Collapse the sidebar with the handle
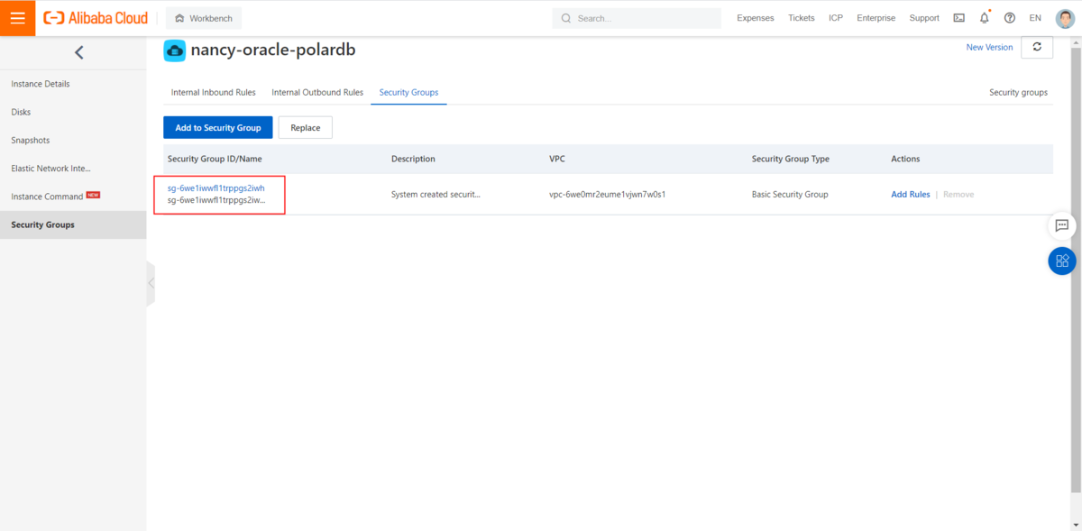This screenshot has height=531, width=1082. point(151,283)
